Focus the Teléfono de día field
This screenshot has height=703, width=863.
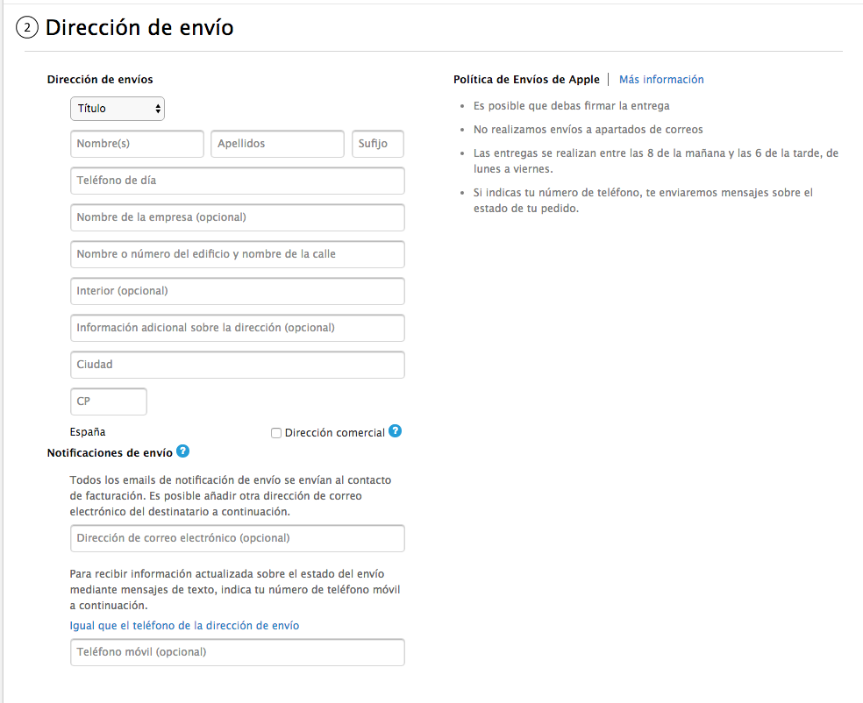(x=237, y=181)
